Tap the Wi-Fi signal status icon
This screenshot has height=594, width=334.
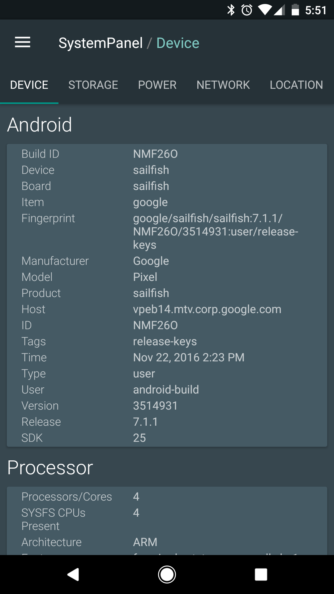coord(265,10)
